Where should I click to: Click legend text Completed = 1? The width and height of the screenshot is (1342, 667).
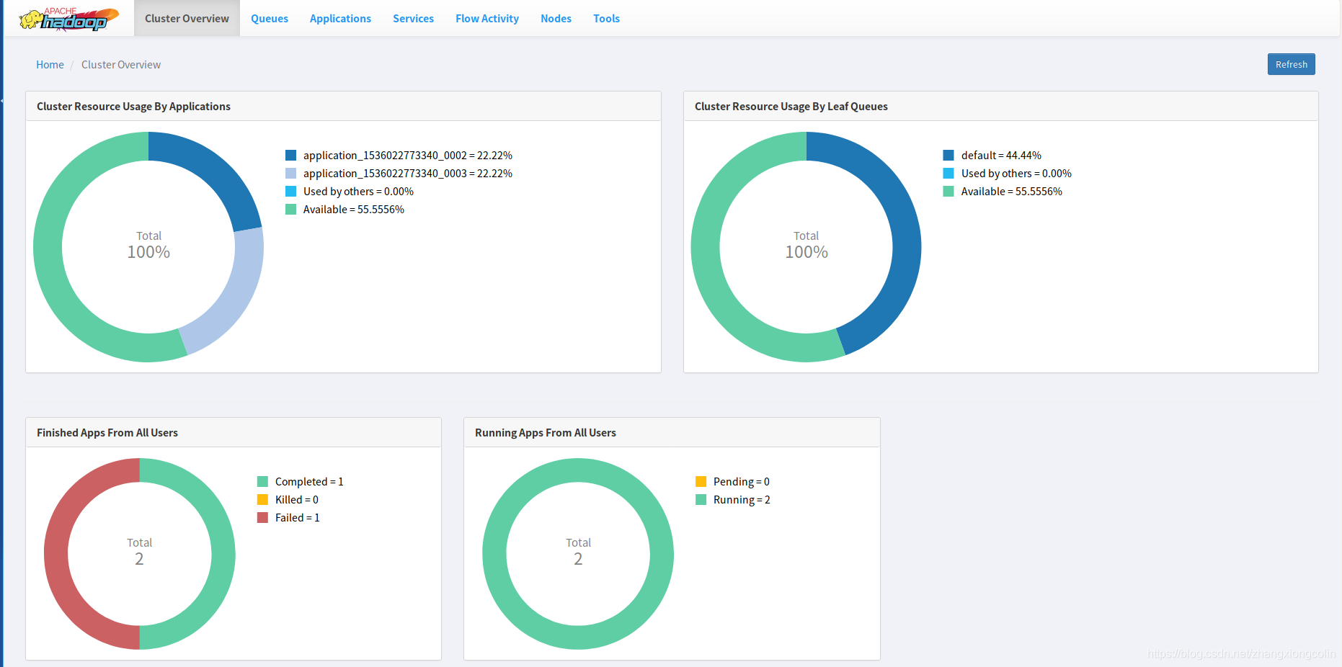pyautogui.click(x=309, y=482)
